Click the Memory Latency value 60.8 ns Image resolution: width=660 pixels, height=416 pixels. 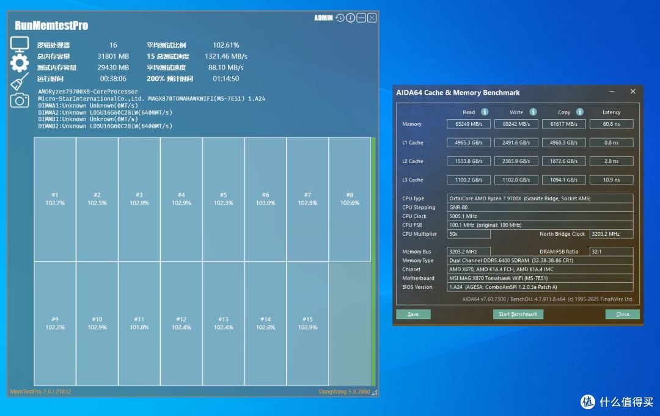click(611, 124)
